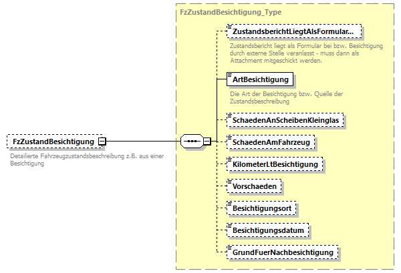
Task: Collapse the sequence compositor's children
Action: [207, 142]
